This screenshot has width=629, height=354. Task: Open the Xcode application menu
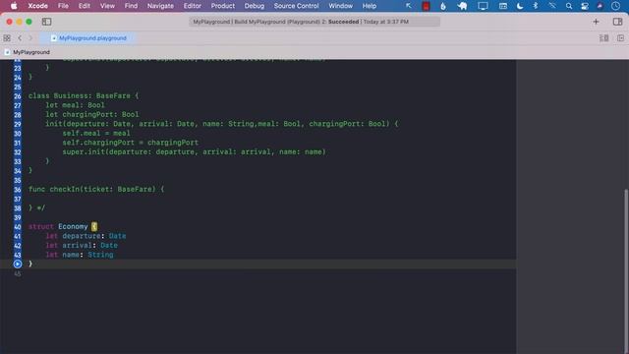coord(37,6)
